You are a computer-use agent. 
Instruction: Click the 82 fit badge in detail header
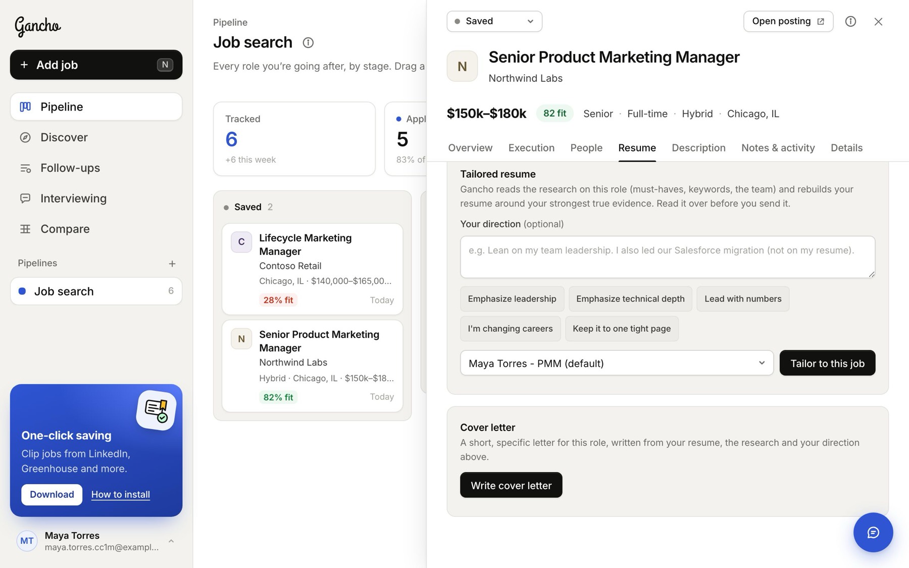tap(554, 114)
